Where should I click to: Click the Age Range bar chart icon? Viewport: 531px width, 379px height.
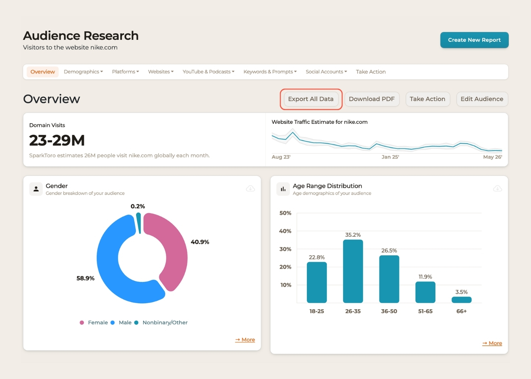click(x=283, y=189)
